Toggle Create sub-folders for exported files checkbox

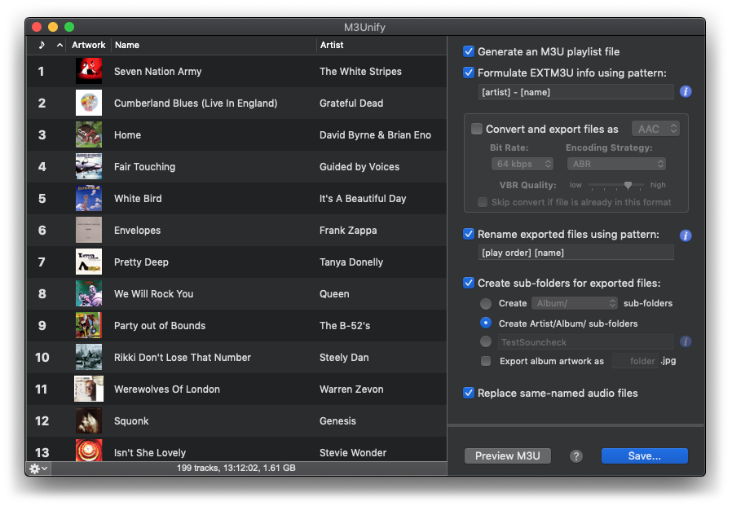point(469,283)
